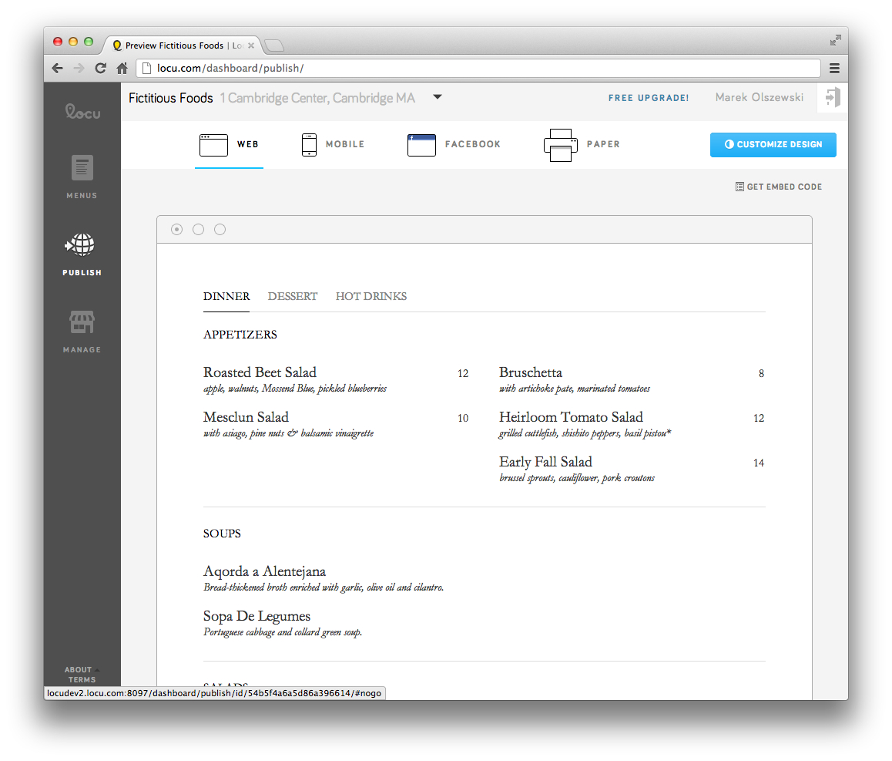The height and width of the screenshot is (761, 892).
Task: Click the 1 Cambridge Center address text
Action: 317,98
